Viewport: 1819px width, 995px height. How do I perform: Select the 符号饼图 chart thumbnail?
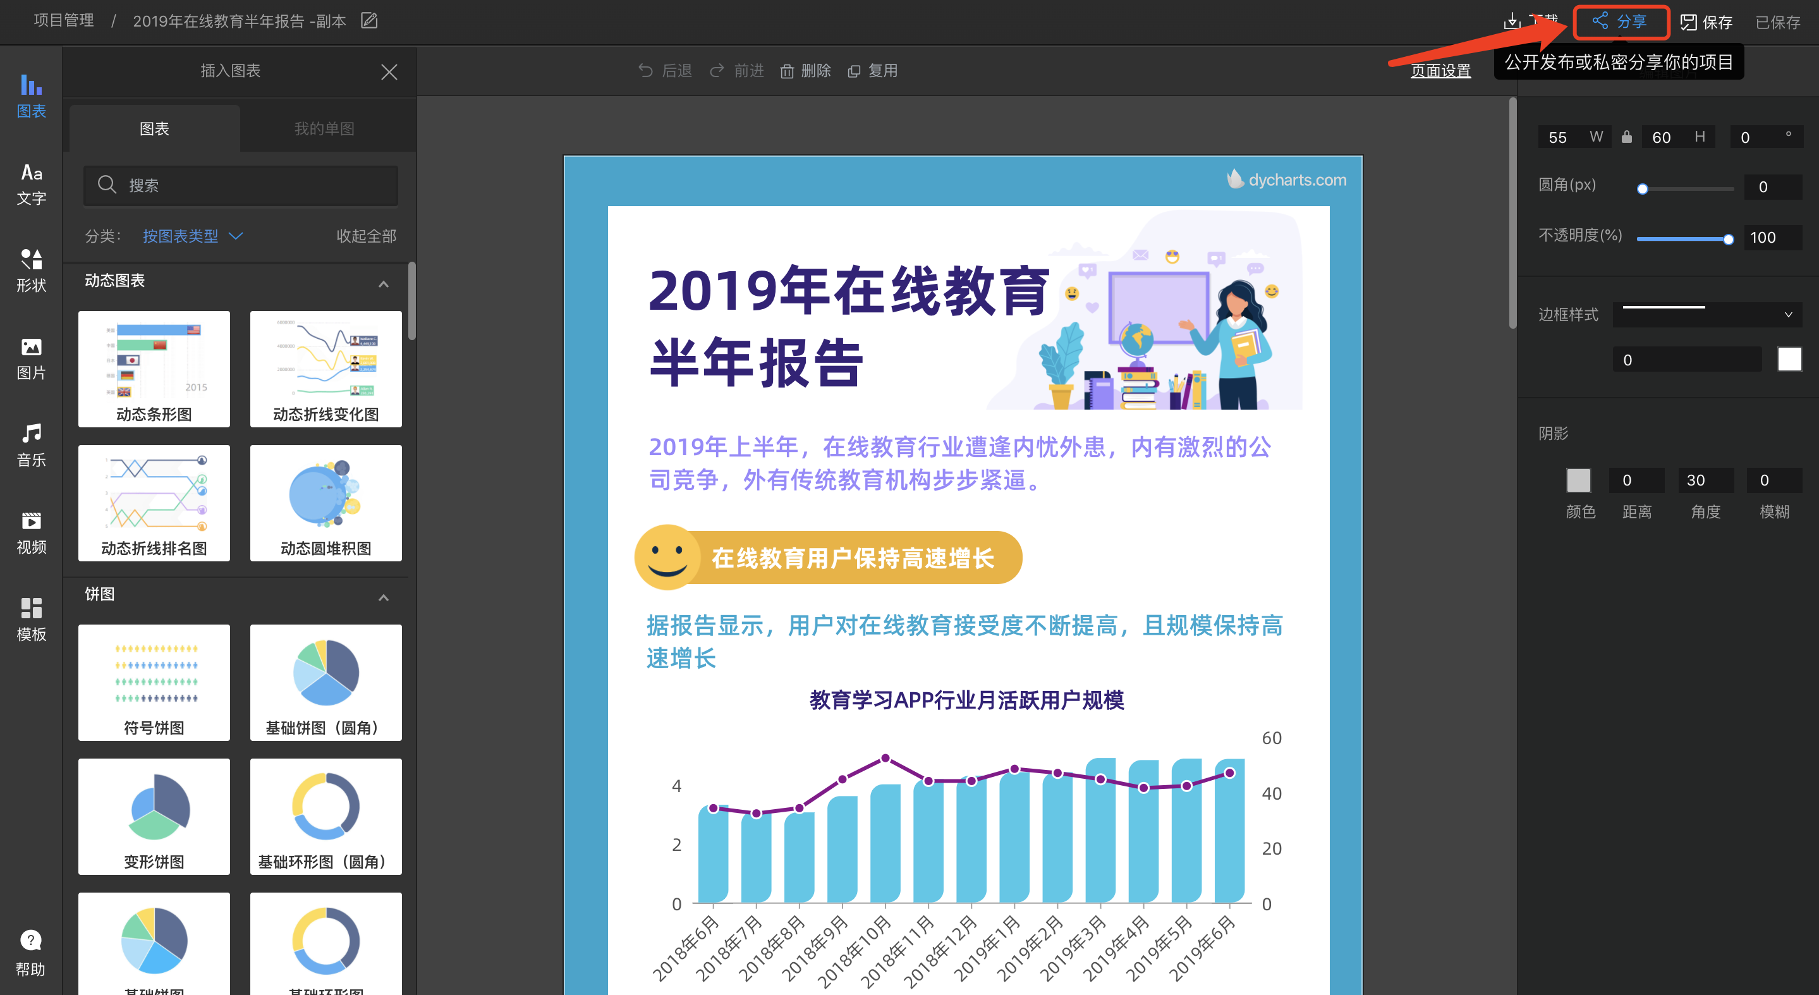click(154, 682)
